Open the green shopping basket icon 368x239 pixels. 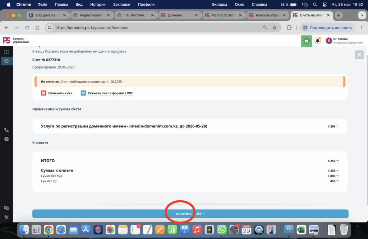[x=306, y=41]
